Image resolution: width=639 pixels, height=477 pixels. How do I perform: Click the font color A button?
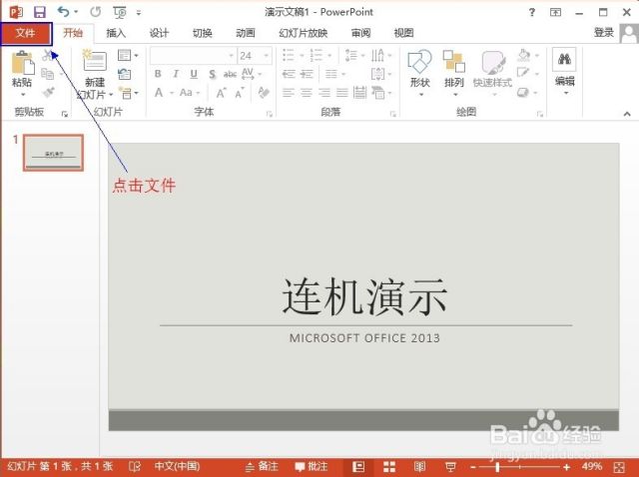[x=159, y=93]
